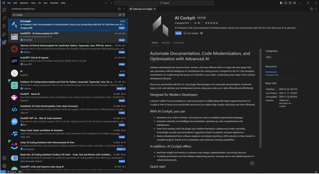This screenshot has width=319, height=174.
Task: Toggle the bottom panel layout button
Action: (x=285, y=3)
